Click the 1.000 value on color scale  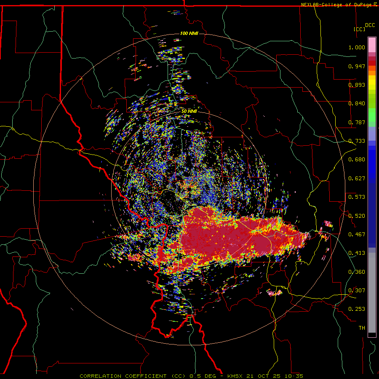(x=357, y=47)
